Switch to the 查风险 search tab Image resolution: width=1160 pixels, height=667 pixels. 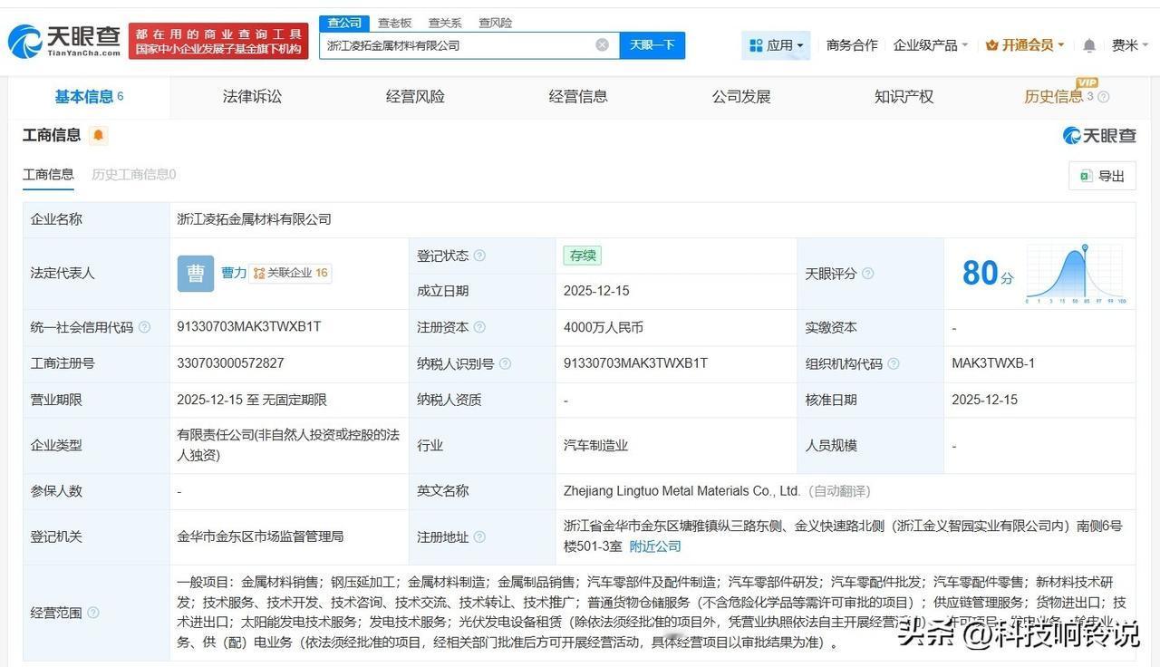click(494, 23)
